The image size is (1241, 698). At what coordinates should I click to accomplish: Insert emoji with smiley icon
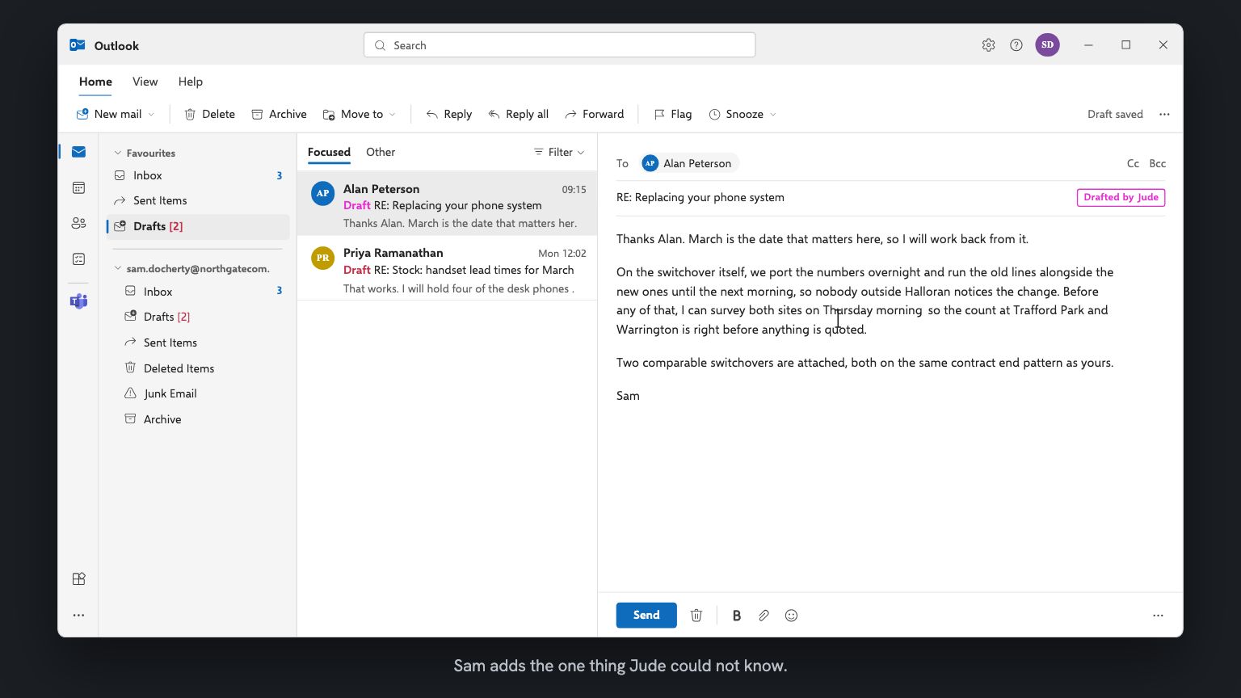pyautogui.click(x=791, y=616)
